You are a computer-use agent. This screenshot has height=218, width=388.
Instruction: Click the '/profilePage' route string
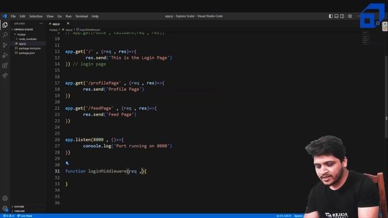[x=104, y=83]
